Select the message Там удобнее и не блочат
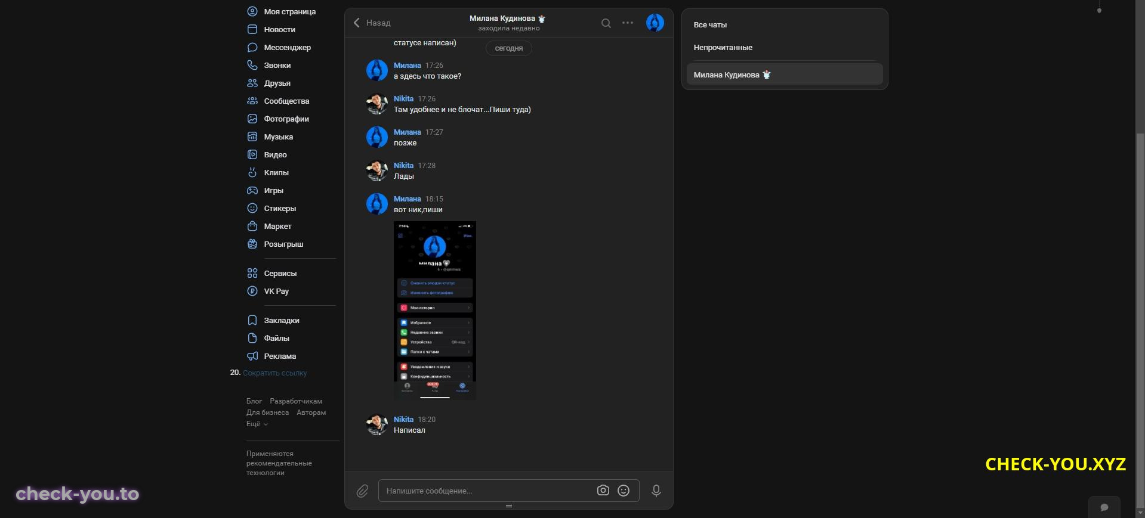 point(462,110)
